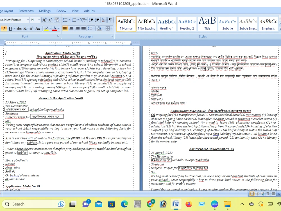Open Microsoft Edge from the taskbar

[124, 204]
